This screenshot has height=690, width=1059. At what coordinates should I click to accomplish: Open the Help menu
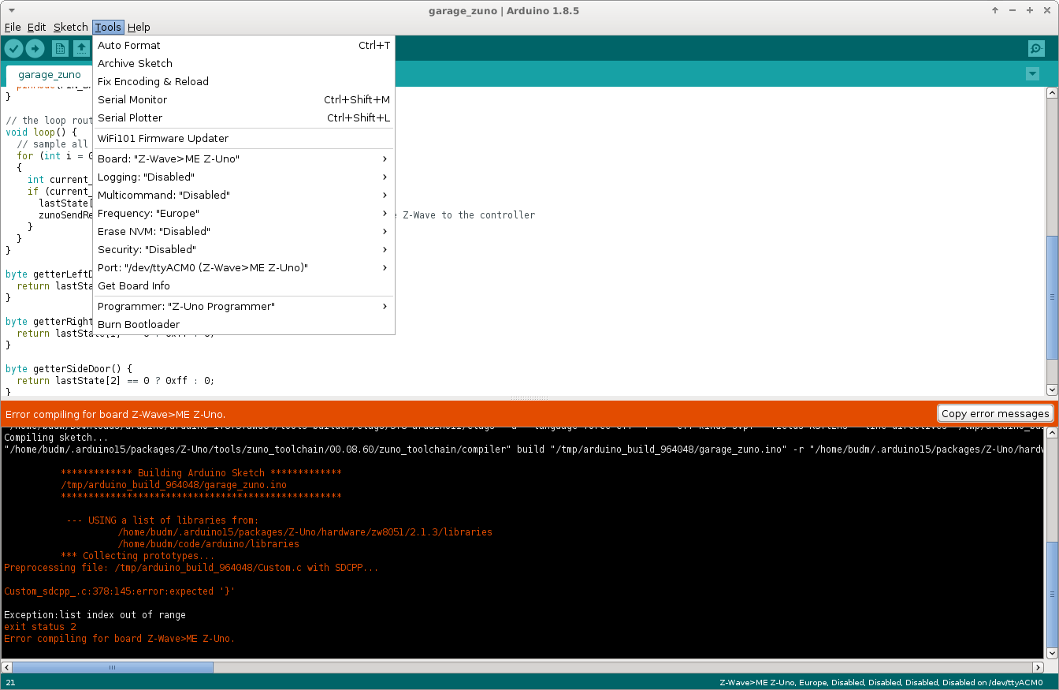139,27
